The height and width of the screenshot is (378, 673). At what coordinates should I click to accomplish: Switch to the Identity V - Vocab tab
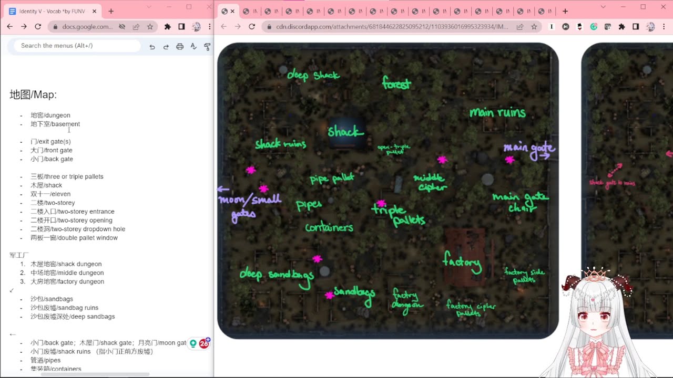(x=53, y=11)
